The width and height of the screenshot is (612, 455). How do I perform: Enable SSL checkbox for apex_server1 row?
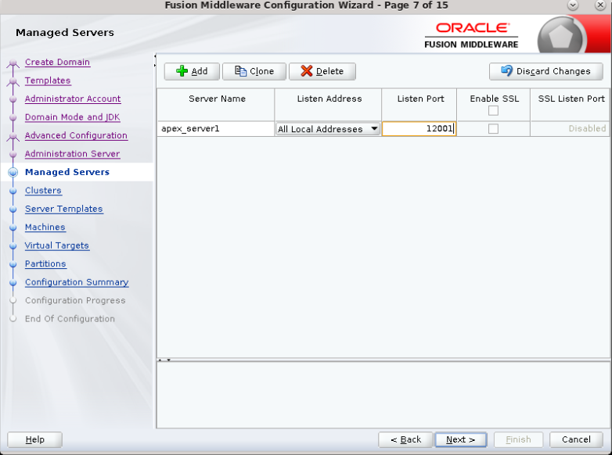point(493,129)
